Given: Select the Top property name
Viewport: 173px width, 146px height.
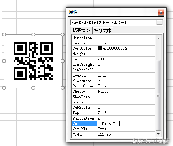Looking at the screenshot, I should click(85, 113).
